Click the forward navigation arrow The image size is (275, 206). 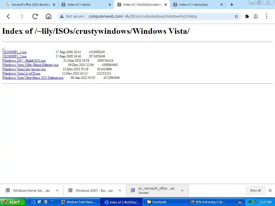(22, 16)
